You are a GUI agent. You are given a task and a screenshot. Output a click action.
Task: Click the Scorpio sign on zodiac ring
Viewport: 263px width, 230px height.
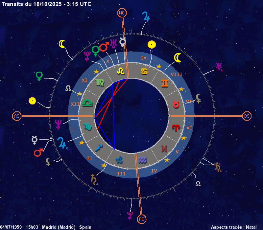coord(88,126)
